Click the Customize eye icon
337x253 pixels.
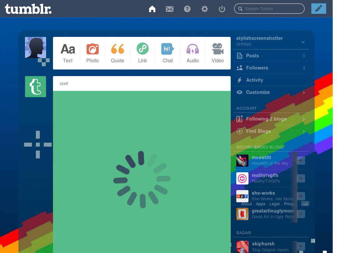point(240,92)
